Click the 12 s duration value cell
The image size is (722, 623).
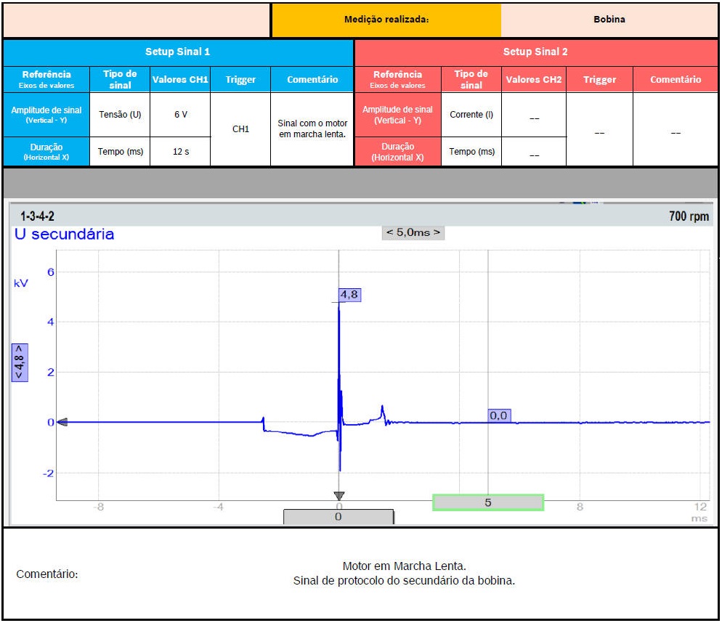pyautogui.click(x=180, y=152)
